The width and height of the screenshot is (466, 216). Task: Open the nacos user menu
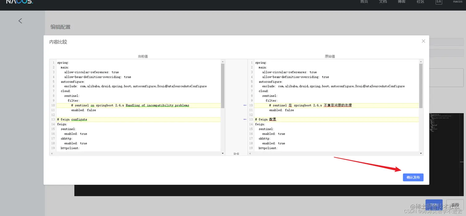pyautogui.click(x=457, y=2)
